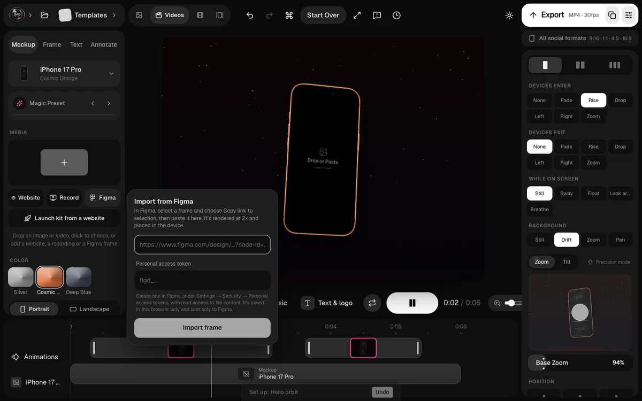Click Import frame button
The height and width of the screenshot is (401, 642).
pos(202,328)
